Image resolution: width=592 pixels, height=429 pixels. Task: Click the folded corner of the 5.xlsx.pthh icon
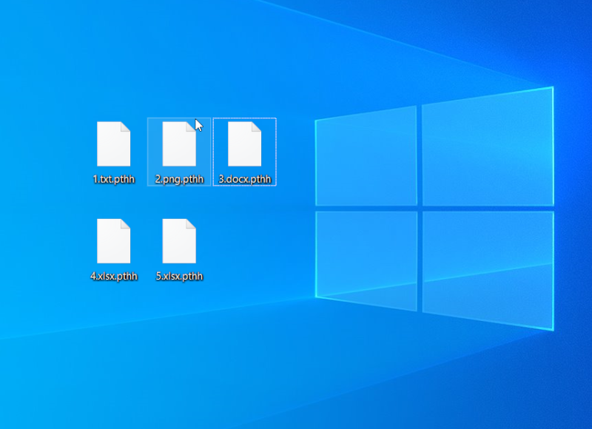coord(191,223)
